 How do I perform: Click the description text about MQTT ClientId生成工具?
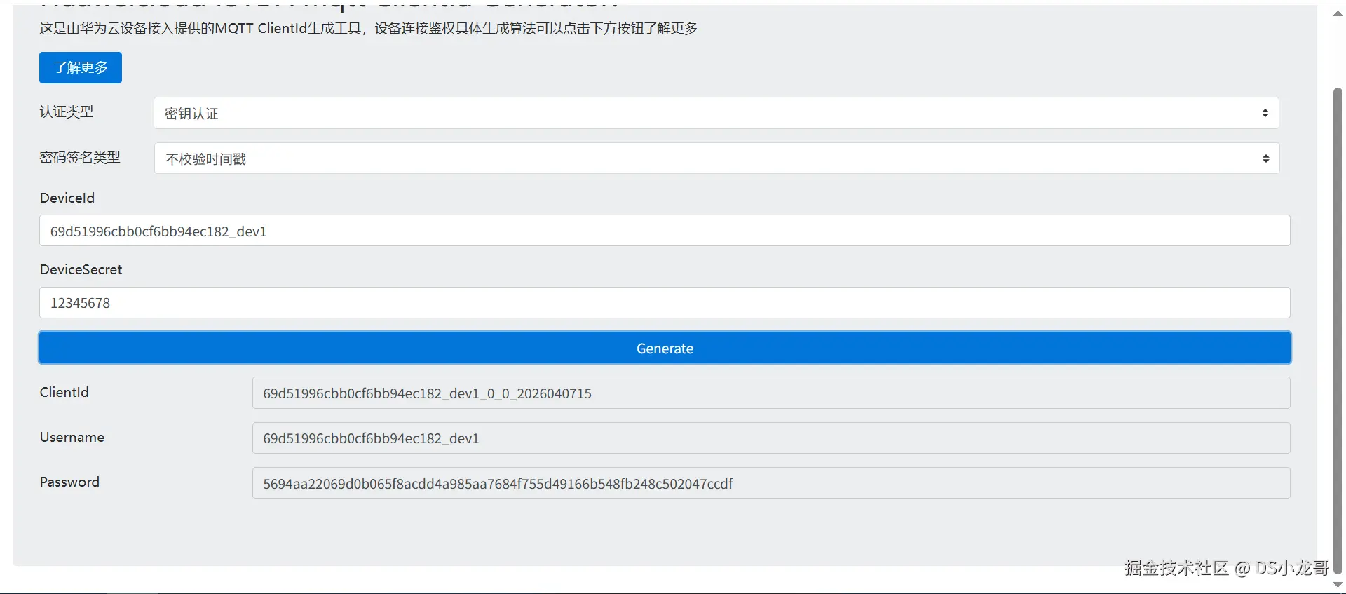click(369, 28)
